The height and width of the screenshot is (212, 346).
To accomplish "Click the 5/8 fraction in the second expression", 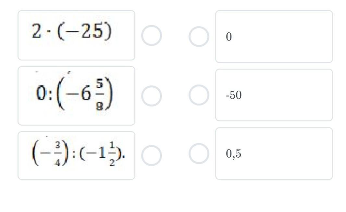I will [100, 94].
